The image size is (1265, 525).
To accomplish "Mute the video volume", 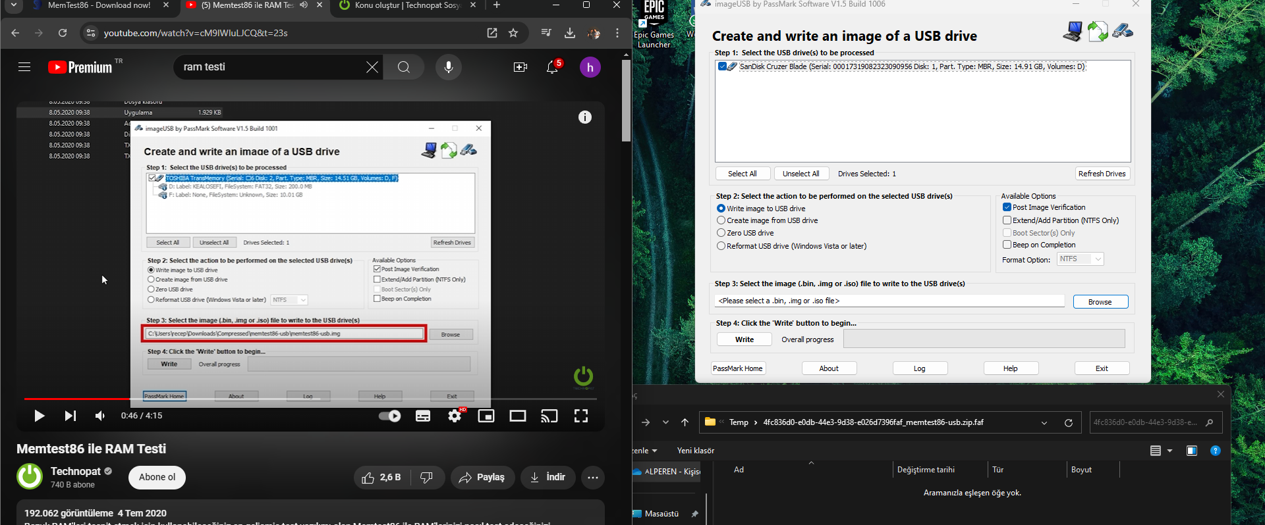I will pos(100,416).
